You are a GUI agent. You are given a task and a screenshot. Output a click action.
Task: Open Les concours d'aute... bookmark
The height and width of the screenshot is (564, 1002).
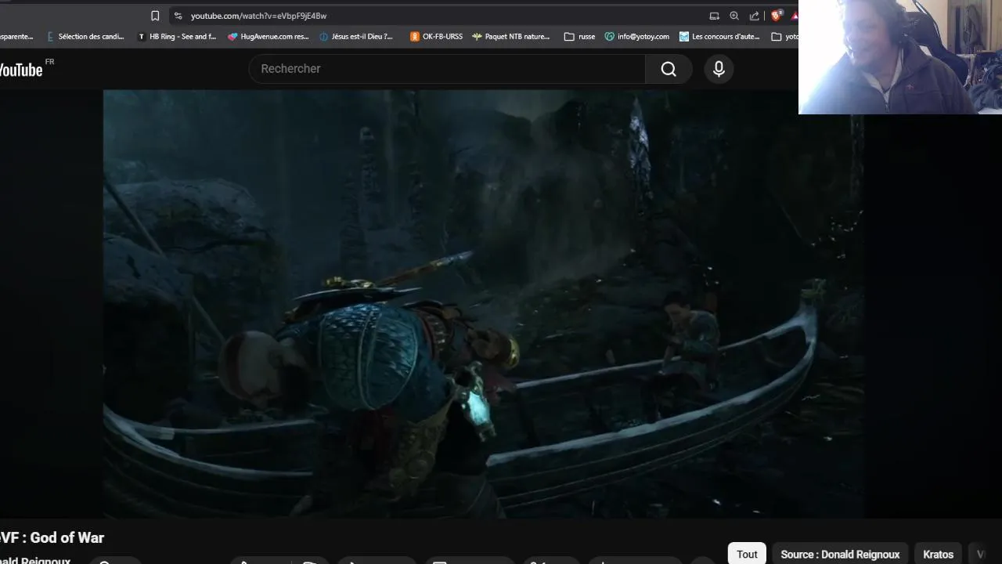[719, 36]
